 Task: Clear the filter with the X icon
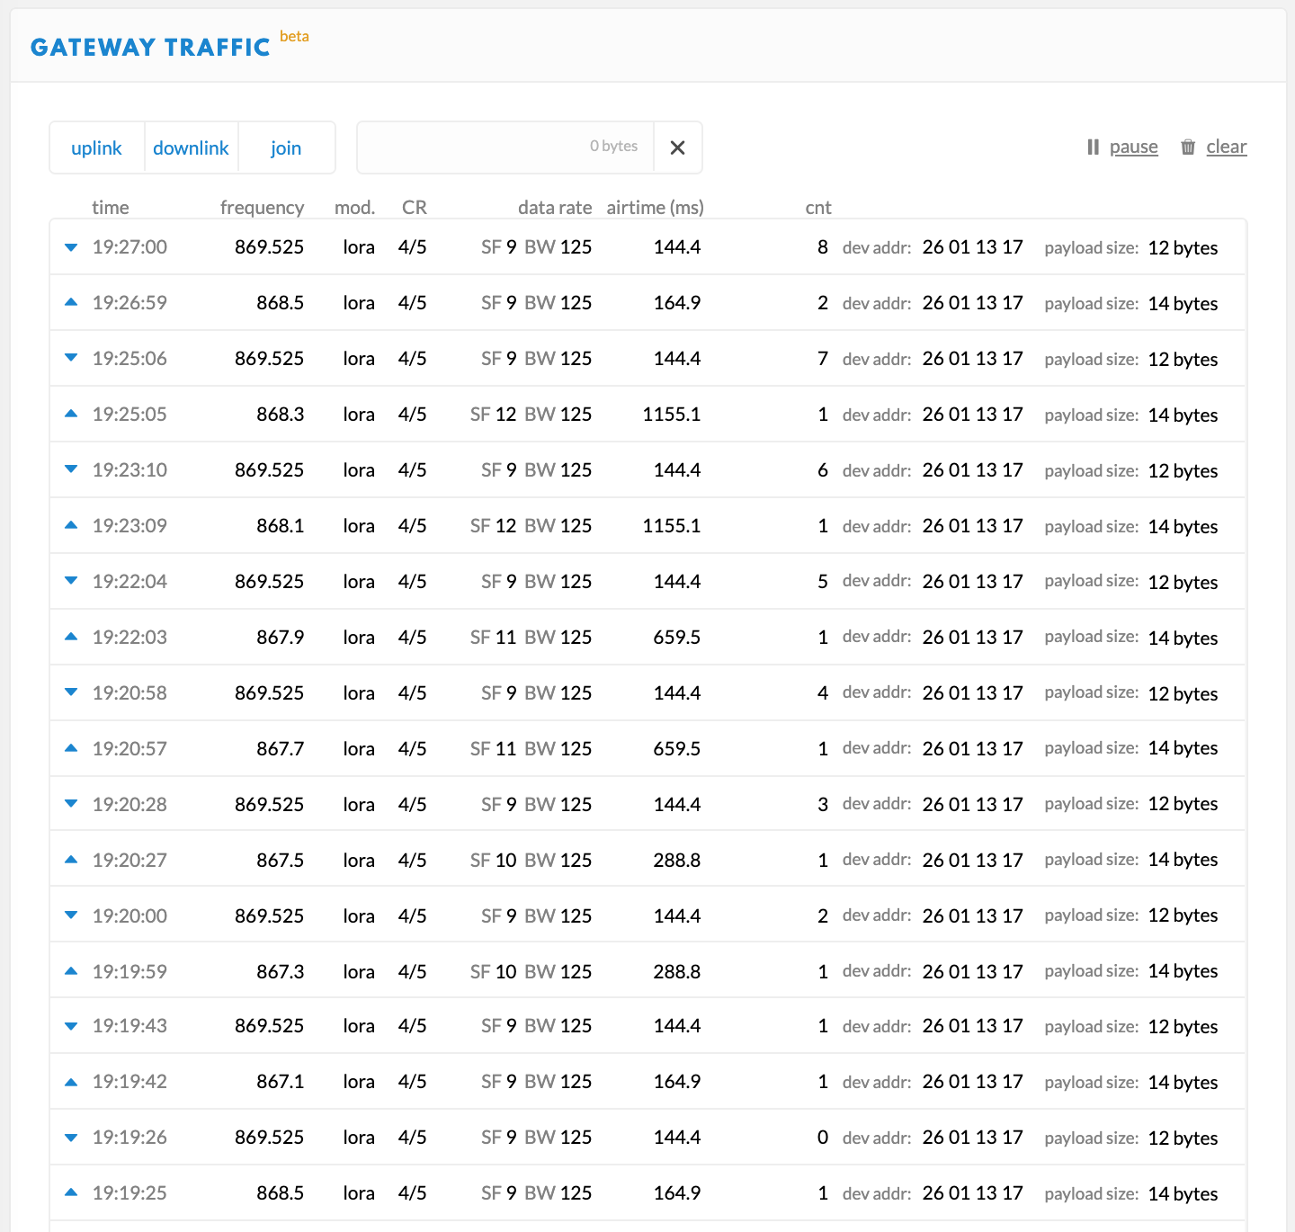tap(678, 147)
